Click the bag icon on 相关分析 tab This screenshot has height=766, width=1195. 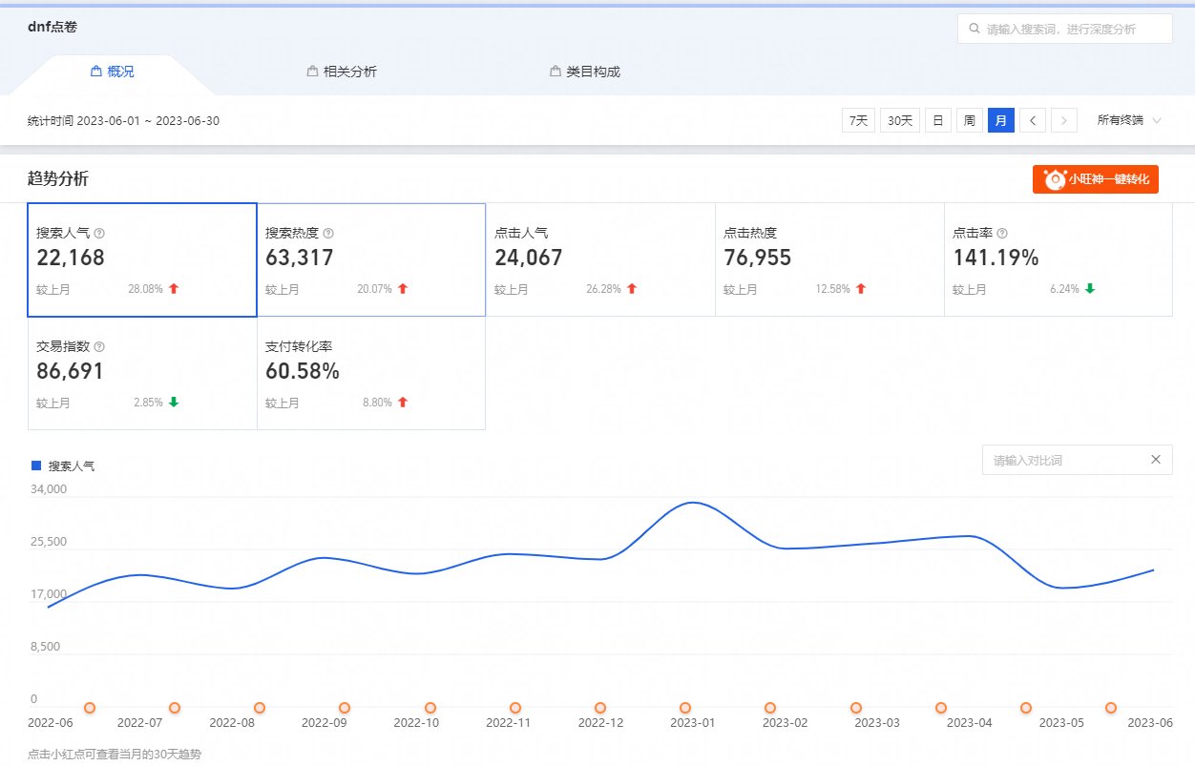click(x=312, y=72)
